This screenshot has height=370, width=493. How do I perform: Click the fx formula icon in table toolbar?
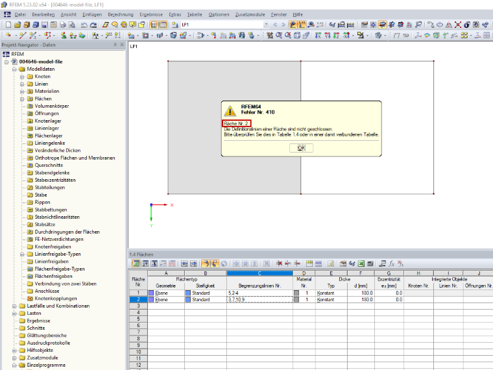tap(391, 264)
